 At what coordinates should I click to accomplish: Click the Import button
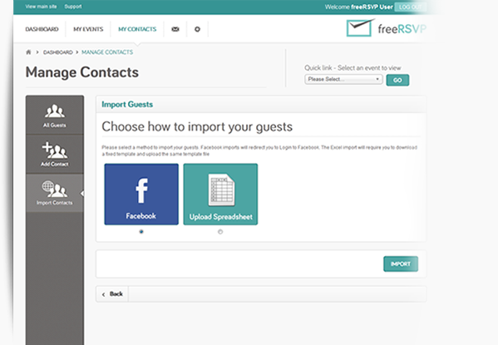pyautogui.click(x=401, y=264)
